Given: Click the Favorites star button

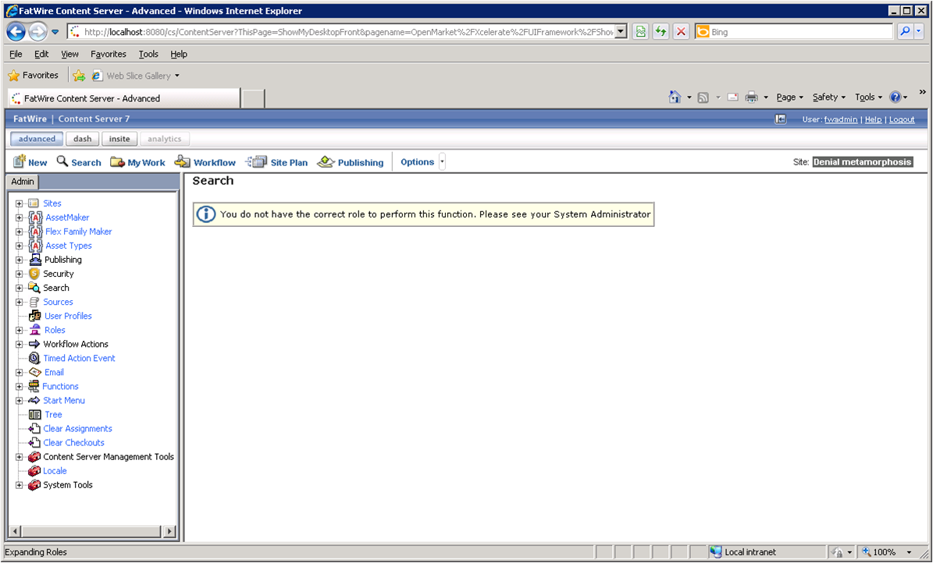Looking at the screenshot, I should 34,76.
